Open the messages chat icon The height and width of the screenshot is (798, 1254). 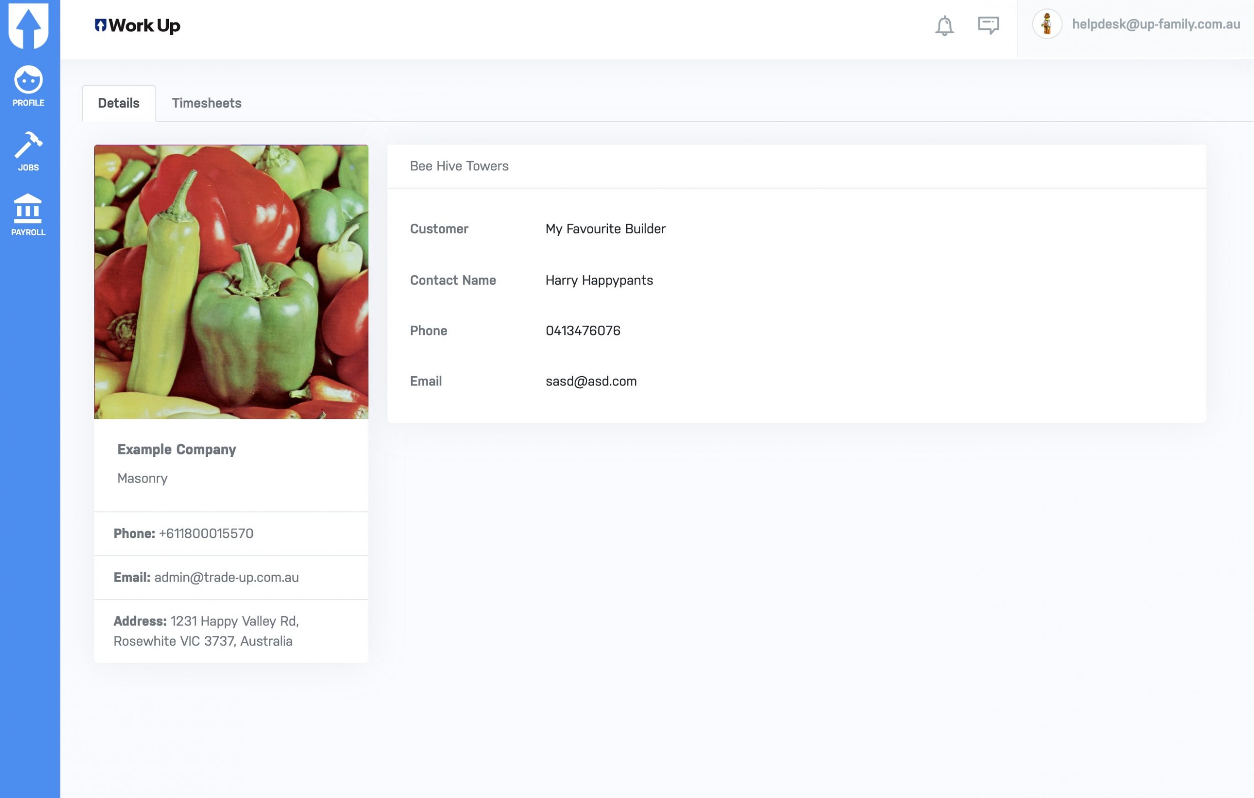click(988, 25)
